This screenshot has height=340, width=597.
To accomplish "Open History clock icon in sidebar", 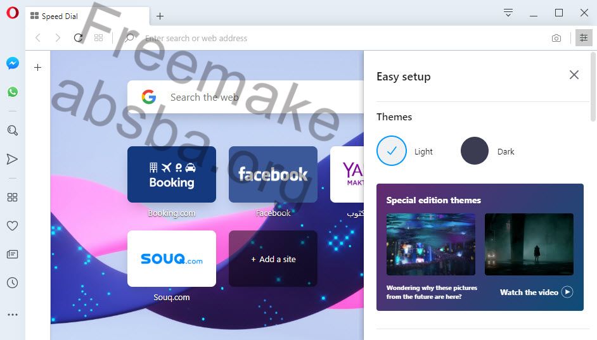I will [12, 282].
